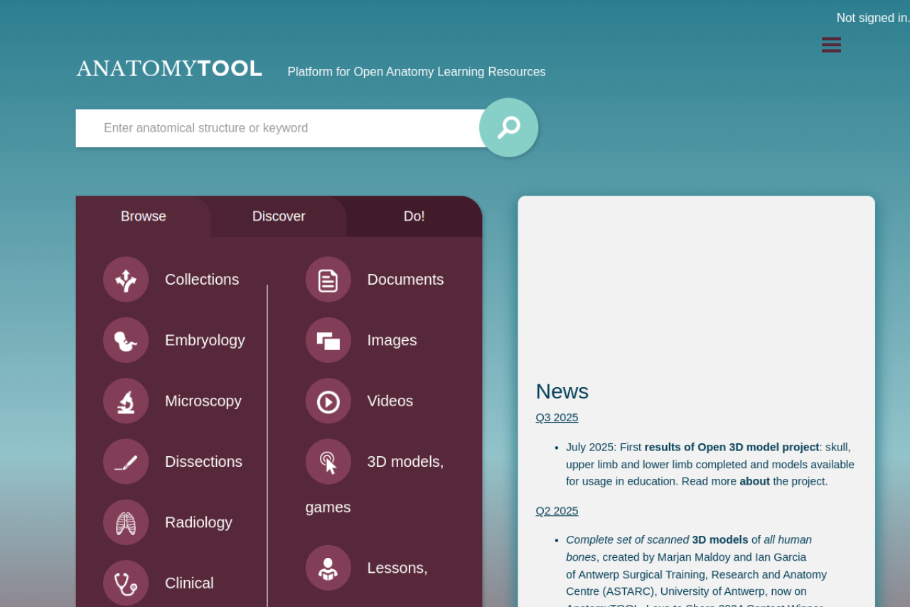Open the hamburger menu
This screenshot has width=910, height=607.
(831, 45)
